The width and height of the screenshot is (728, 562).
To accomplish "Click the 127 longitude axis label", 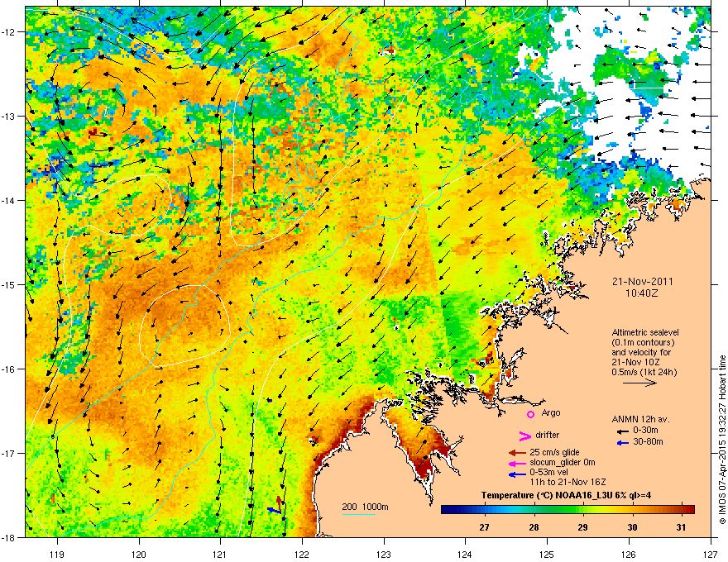I will pos(711,554).
